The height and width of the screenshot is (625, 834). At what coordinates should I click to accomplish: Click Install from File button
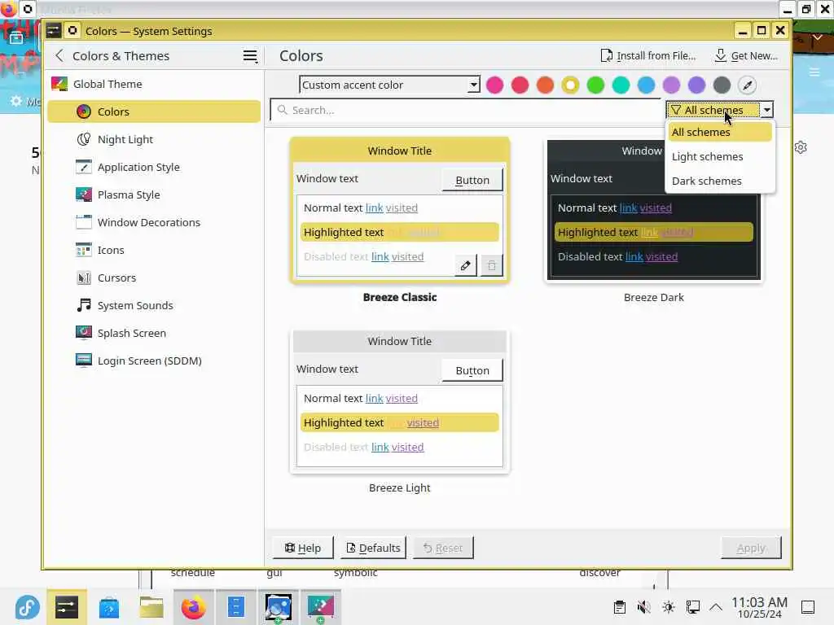(647, 55)
